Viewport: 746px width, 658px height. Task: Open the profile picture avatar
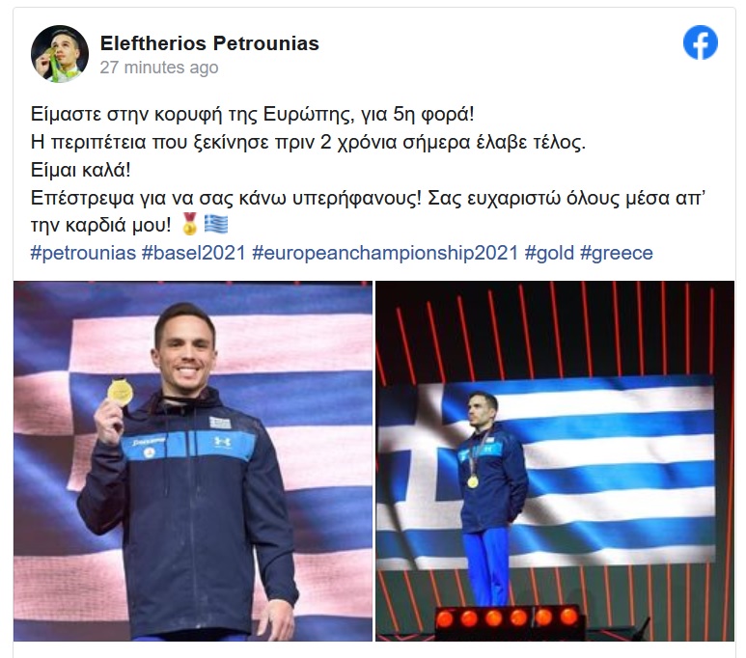tap(60, 54)
